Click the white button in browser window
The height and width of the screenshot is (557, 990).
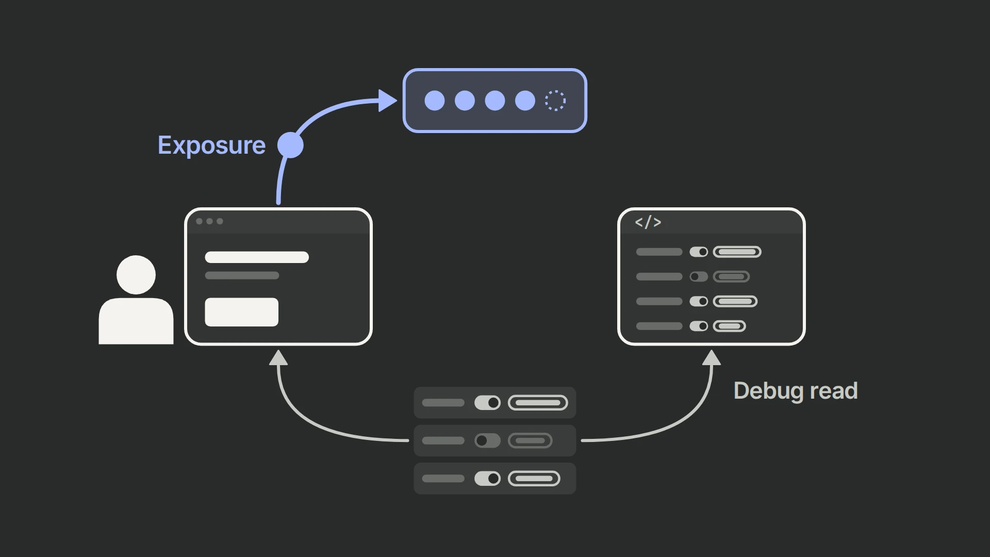pos(241,312)
